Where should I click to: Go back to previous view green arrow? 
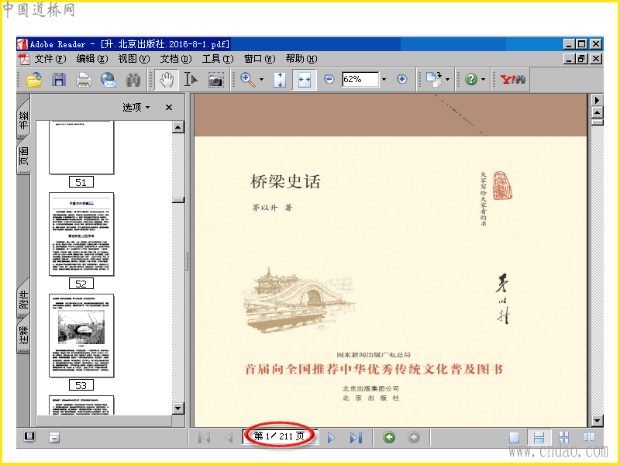(x=389, y=437)
